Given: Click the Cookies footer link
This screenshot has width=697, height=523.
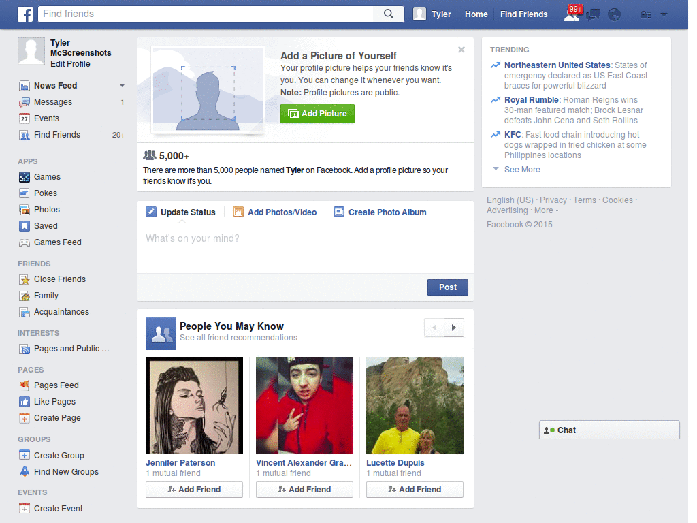Looking at the screenshot, I should pos(617,200).
